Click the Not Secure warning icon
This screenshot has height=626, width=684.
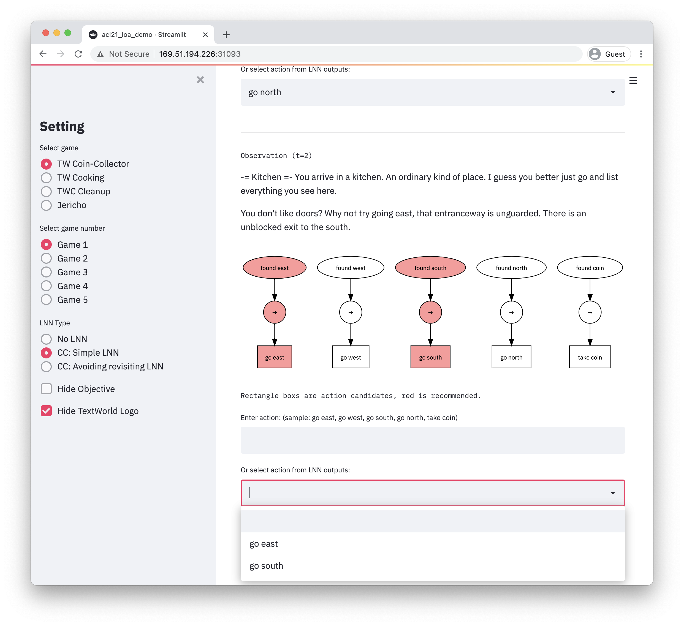point(101,54)
